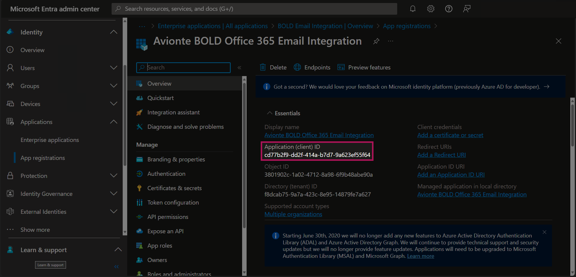Open Preview features in the toolbar
576x277 pixels.
point(364,67)
